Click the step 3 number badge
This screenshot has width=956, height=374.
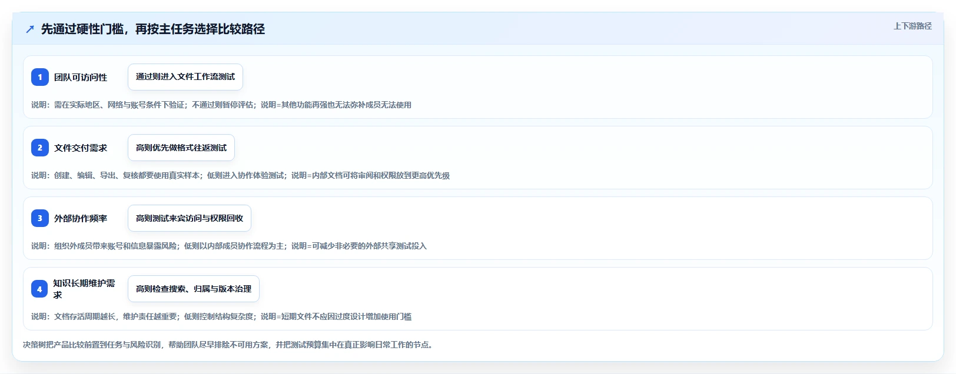[40, 218]
